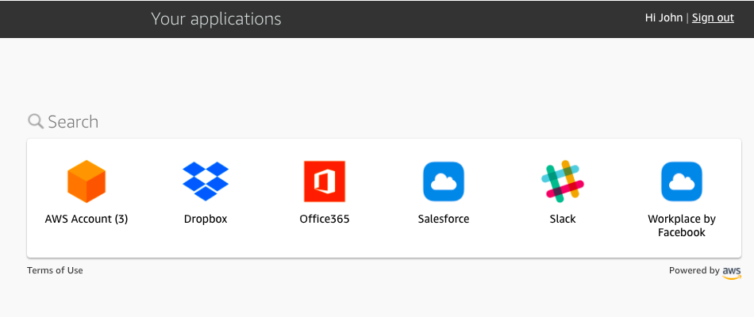Select the Salesforce text label
Screen dimensions: 754x317
pyautogui.click(x=444, y=219)
